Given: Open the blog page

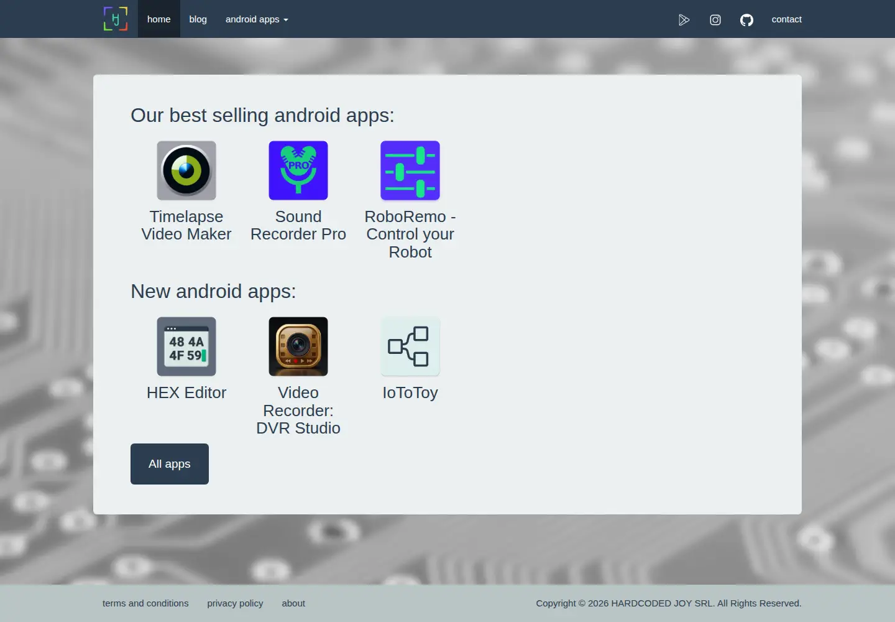Looking at the screenshot, I should pyautogui.click(x=198, y=19).
